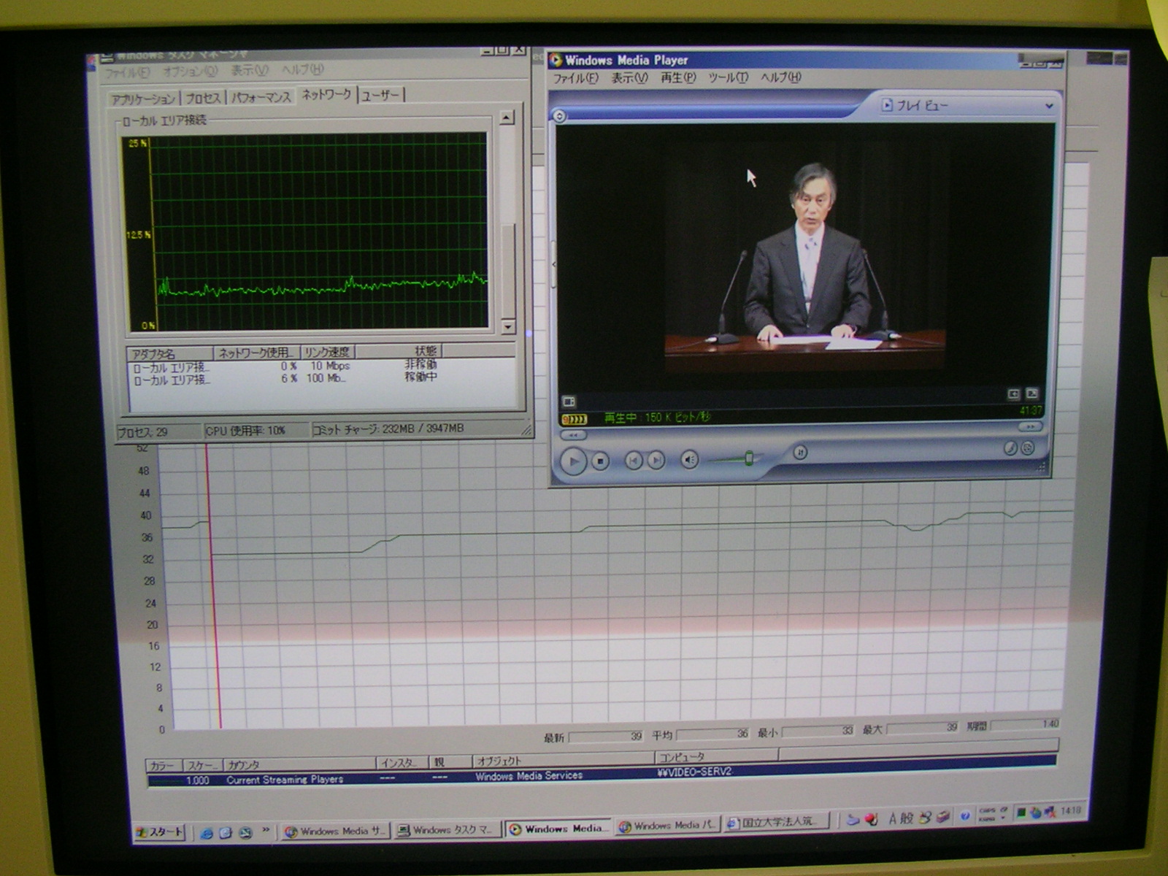The height and width of the screenshot is (876, 1168).
Task: Switch to the プロセス tab
Action: 203,98
